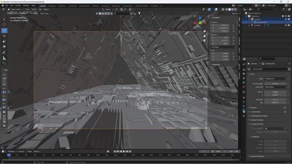
Task: Select the Transform tool
Action: coord(4,46)
